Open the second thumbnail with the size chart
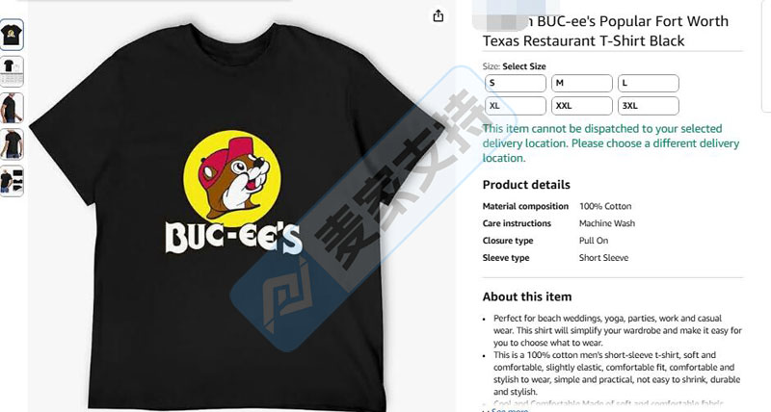Image resolution: width=771 pixels, height=412 pixels. point(12,71)
